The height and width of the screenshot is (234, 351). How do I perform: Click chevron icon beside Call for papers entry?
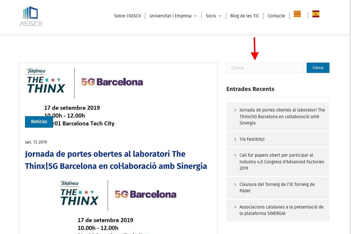click(x=235, y=155)
